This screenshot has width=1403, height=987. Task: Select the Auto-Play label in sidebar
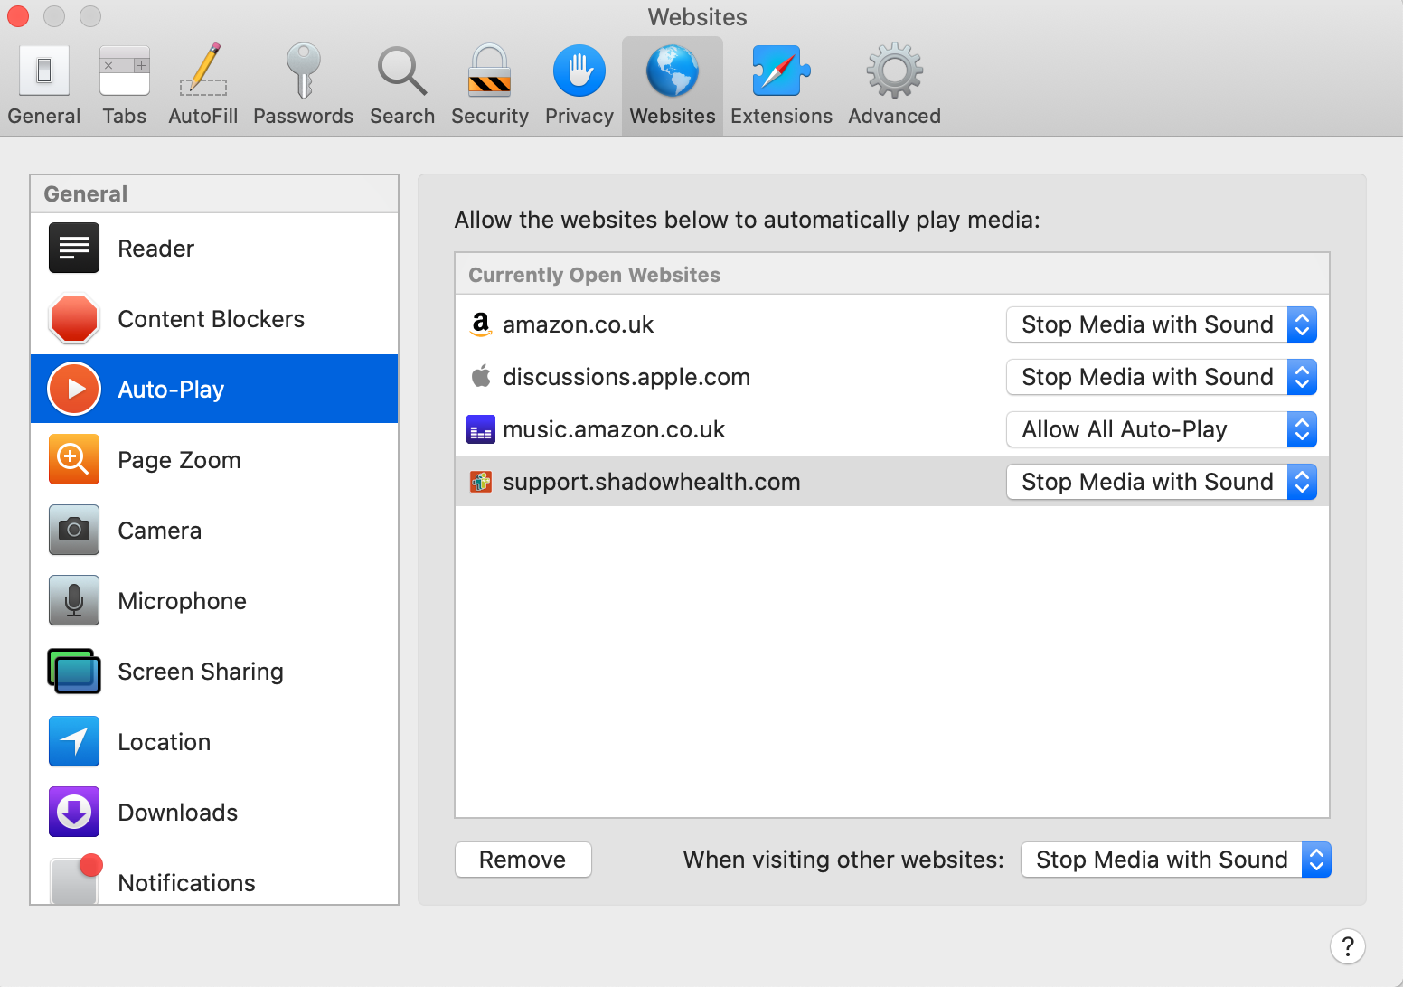(x=172, y=390)
